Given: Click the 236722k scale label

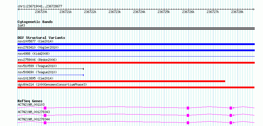Looking at the screenshot, I should point(90,12).
